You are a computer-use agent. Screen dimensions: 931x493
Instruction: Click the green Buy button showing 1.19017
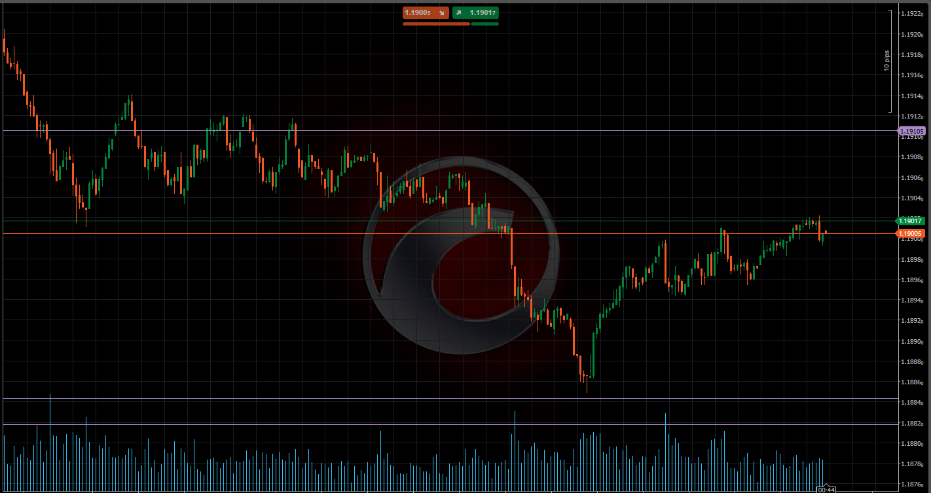pyautogui.click(x=475, y=12)
